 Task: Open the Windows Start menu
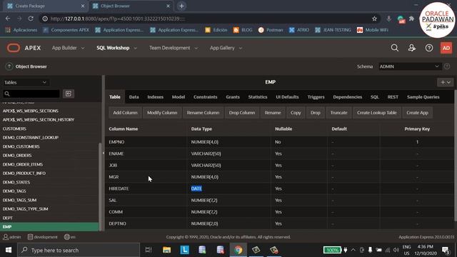tap(9, 250)
